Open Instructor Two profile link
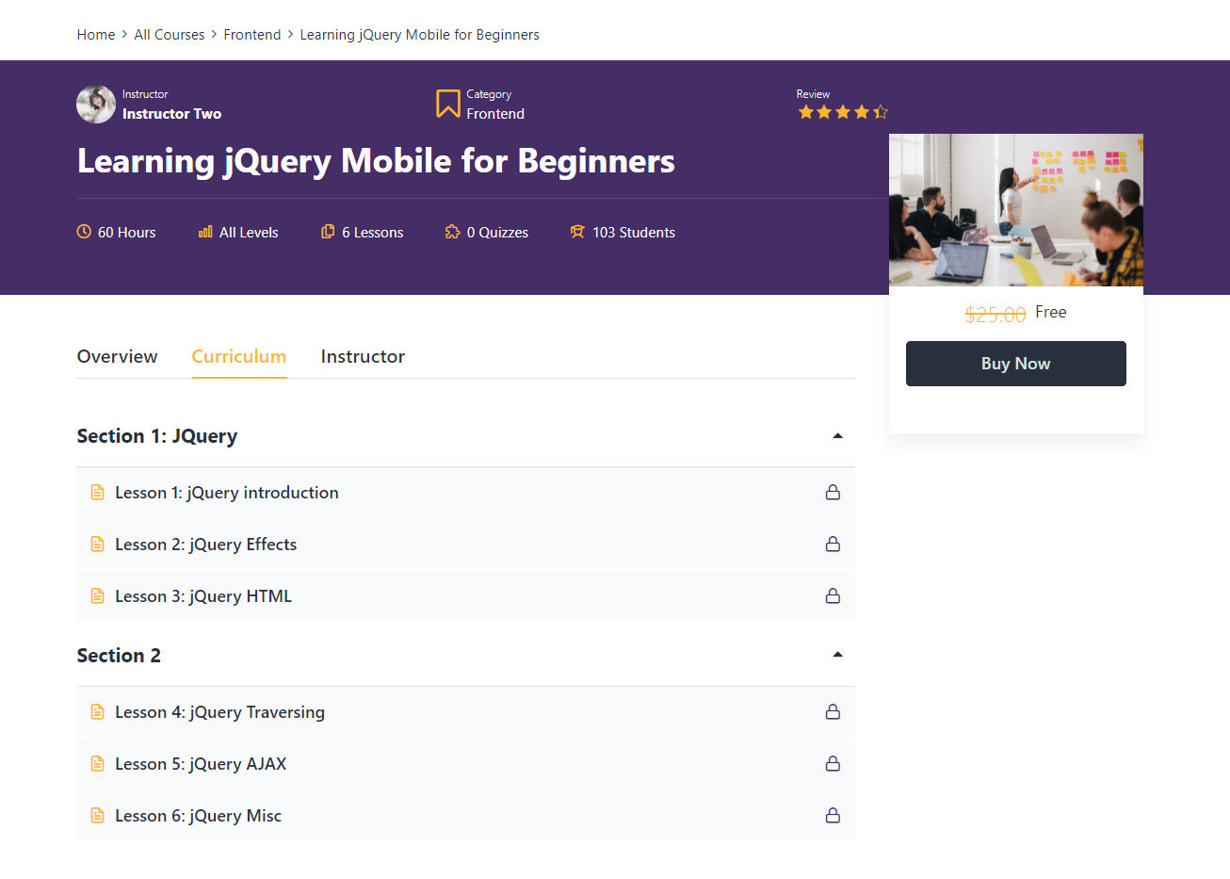Viewport: 1230px width, 879px height. 171,114
